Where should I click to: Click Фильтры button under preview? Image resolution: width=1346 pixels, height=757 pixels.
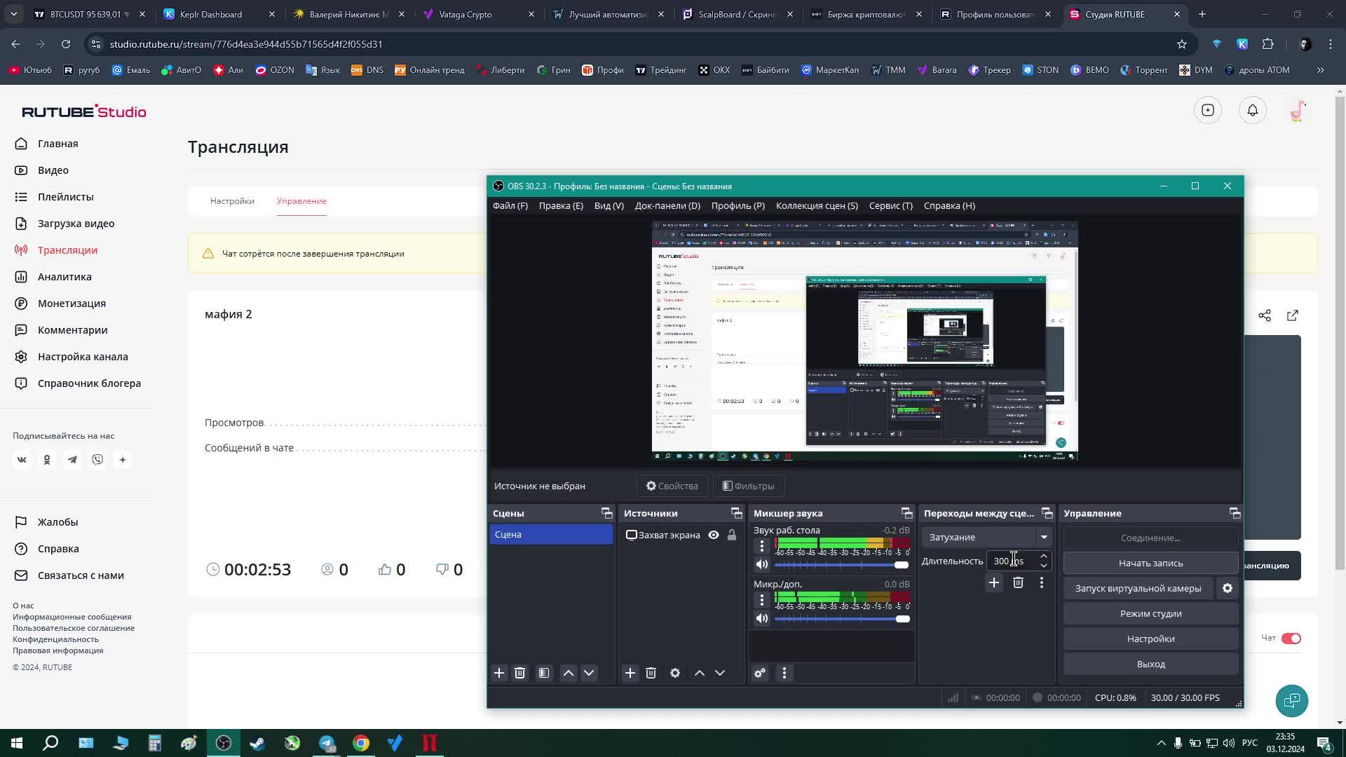[x=749, y=486]
